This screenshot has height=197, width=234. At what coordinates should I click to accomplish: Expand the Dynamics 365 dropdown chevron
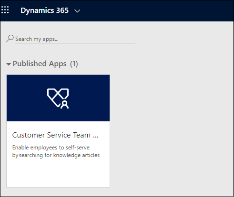77,11
